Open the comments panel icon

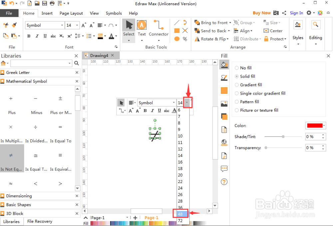[x=224, y=169]
